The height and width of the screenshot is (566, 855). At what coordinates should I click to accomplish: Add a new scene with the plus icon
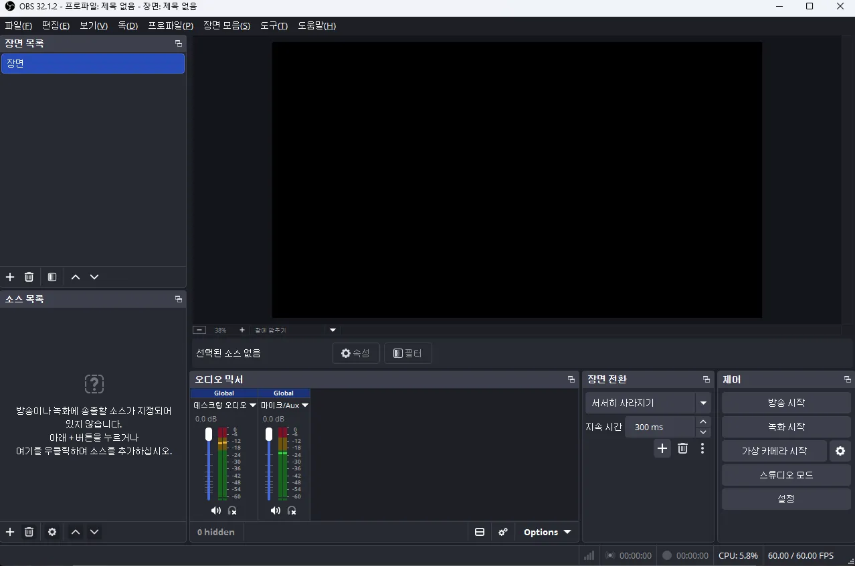[x=10, y=277]
